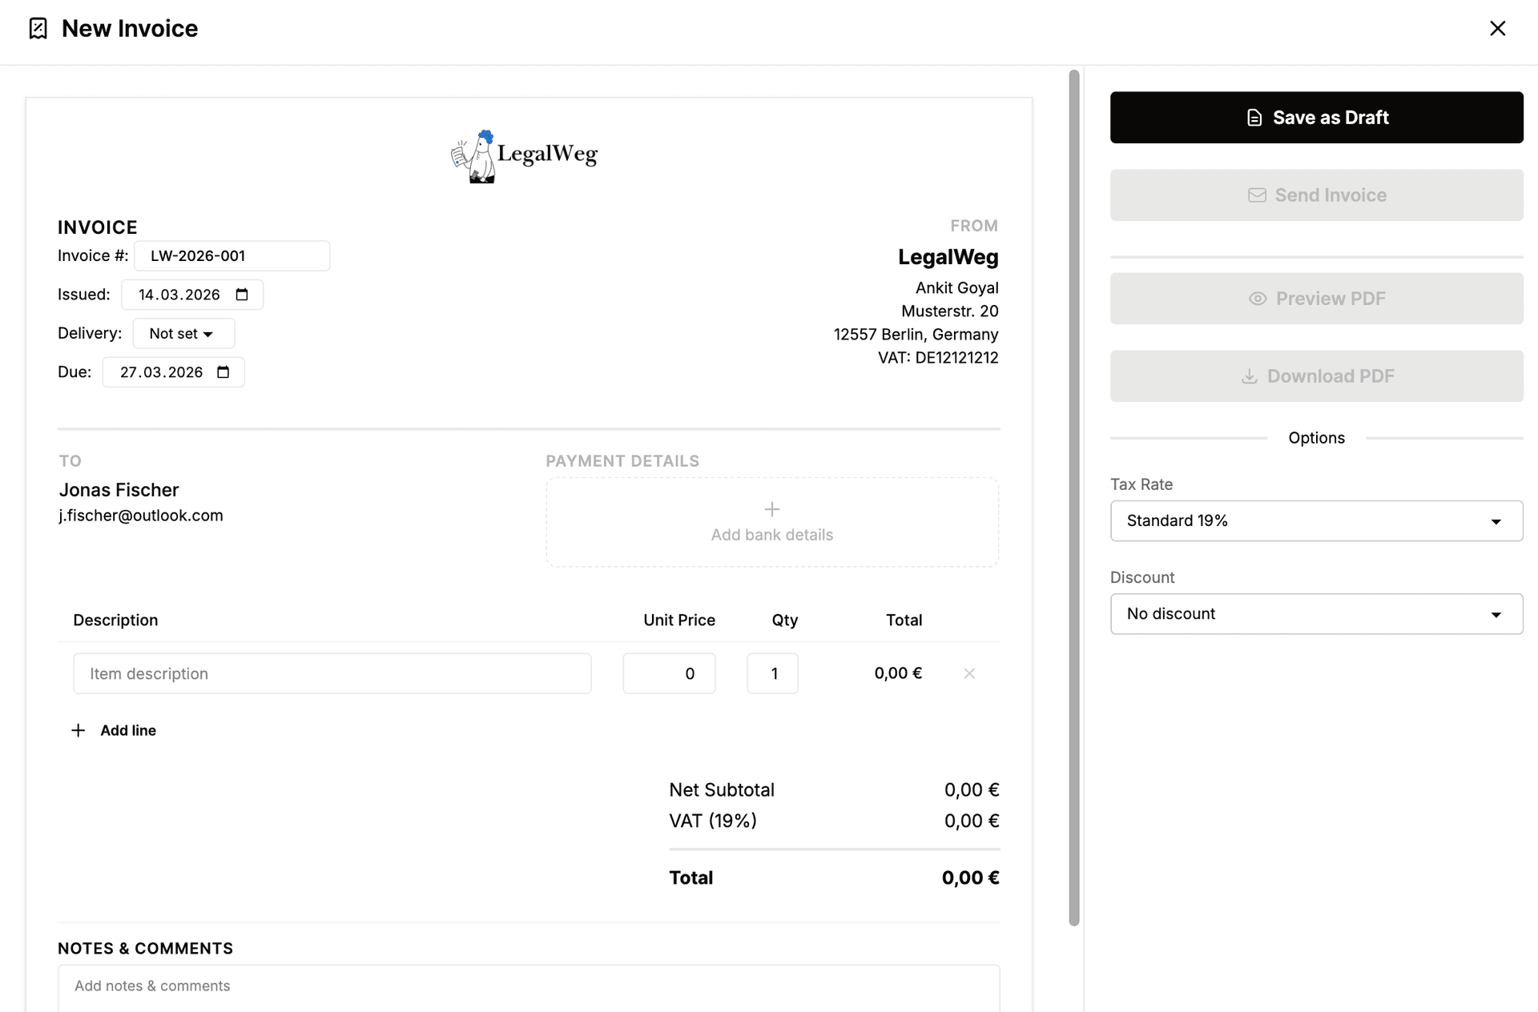Viewport: 1538px width, 1012px height.
Task: Click the Preview PDF button
Action: [1316, 298]
